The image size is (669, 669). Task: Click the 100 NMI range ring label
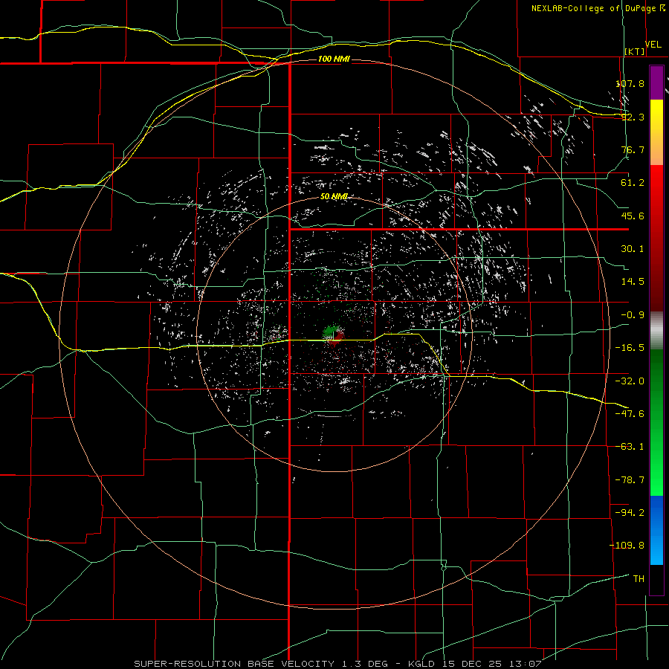click(334, 59)
